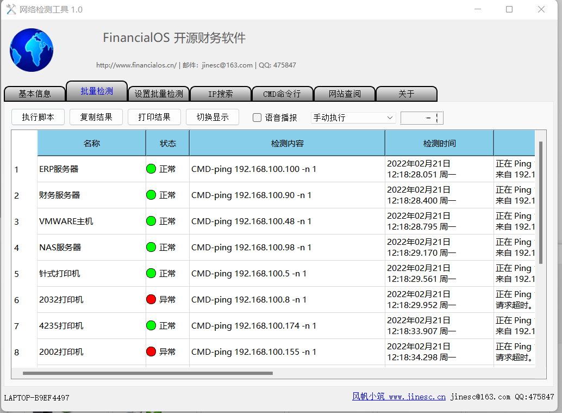Click the 切换显示 button
The image size is (562, 413).
tap(213, 117)
